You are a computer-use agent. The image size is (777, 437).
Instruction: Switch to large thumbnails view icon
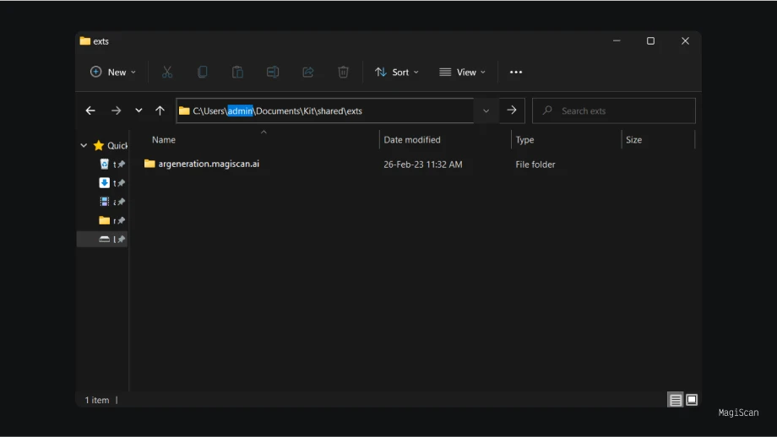pyautogui.click(x=692, y=399)
